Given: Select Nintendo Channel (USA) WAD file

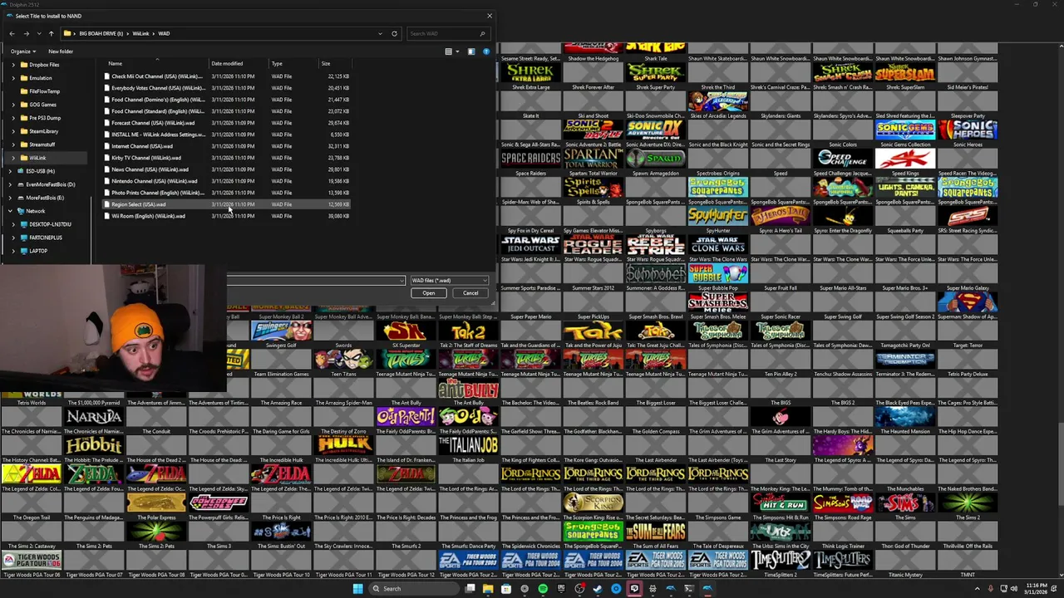Looking at the screenshot, I should tap(226, 181).
